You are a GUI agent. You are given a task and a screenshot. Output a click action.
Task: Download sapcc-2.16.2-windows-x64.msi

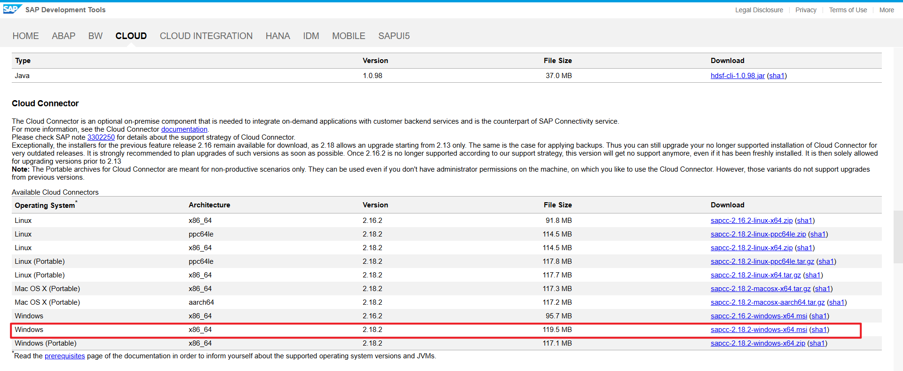(759, 316)
